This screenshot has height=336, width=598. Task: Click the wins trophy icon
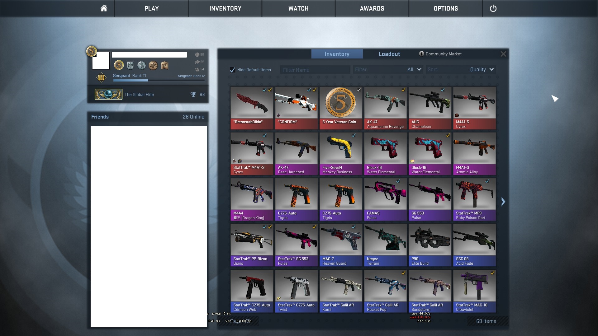point(193,95)
